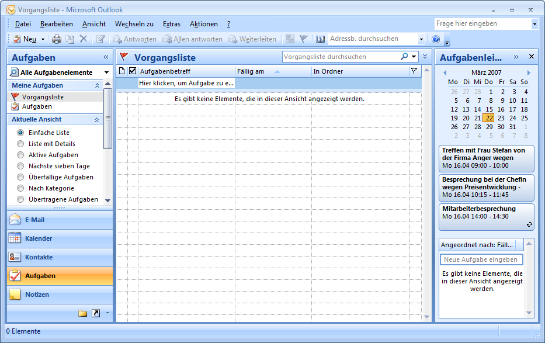Screen dimensions: 545x343
Task: Open the 'Wechseln zu' menu
Action: (x=134, y=24)
